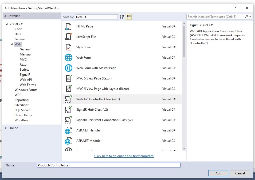Expand the Online templates section
Image resolution: width=255 pixels, height=180 pixels.
[6, 128]
